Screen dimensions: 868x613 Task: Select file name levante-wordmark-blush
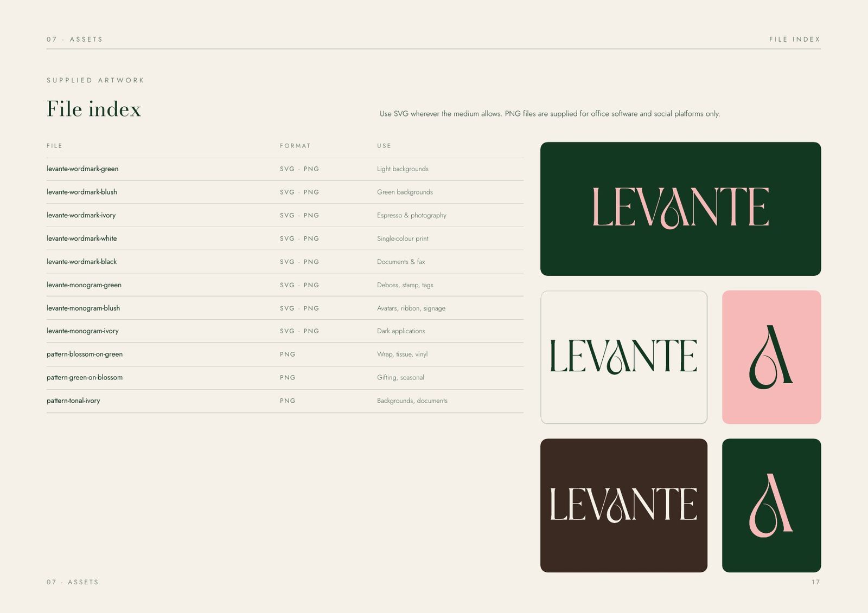click(x=82, y=192)
